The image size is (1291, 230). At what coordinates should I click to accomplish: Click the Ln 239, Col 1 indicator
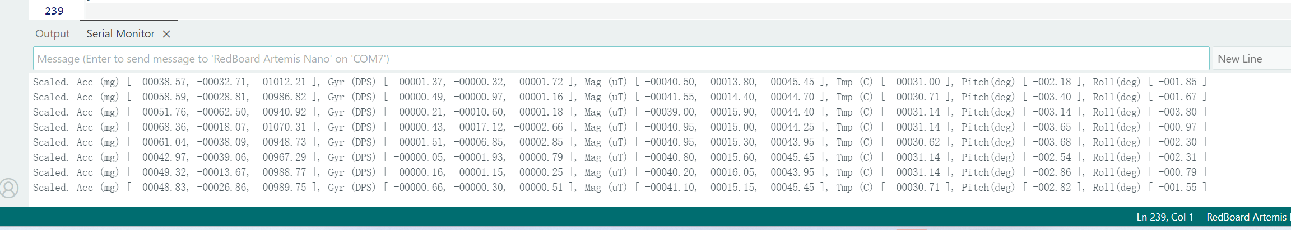pos(1164,217)
